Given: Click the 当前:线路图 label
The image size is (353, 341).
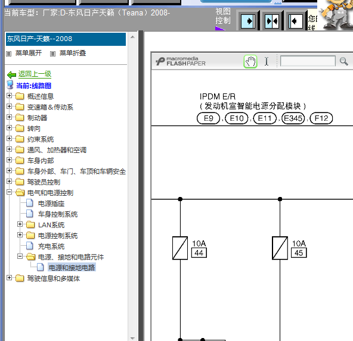Looking at the screenshot, I should point(34,86).
